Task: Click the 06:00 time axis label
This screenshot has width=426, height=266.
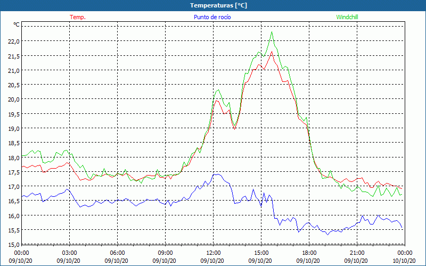Action: [x=117, y=253]
